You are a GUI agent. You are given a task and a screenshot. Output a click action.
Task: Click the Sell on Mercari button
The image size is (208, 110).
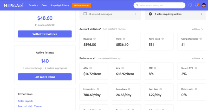point(81,5)
